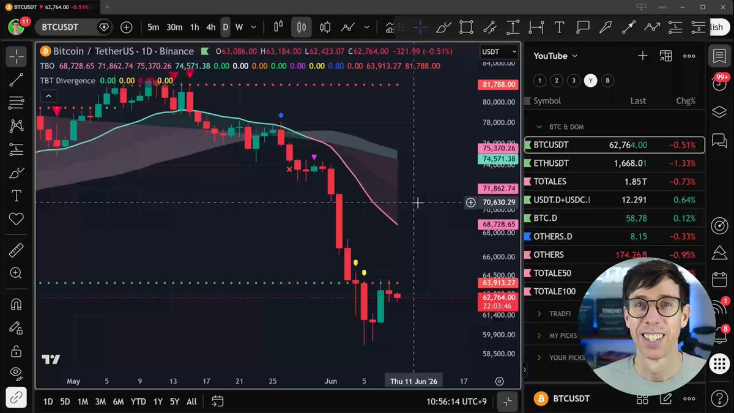
Task: Select the patterns drawing tool
Action: coord(17,126)
